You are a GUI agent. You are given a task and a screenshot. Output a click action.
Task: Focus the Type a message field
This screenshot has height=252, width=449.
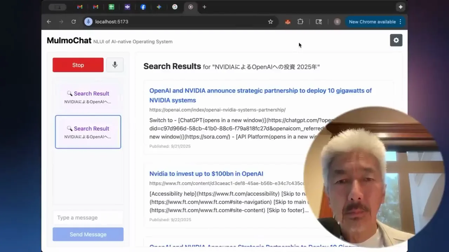point(88,218)
